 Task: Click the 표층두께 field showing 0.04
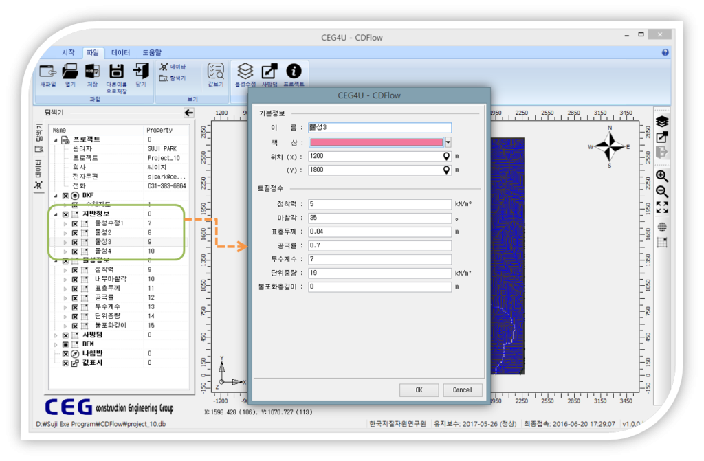(x=379, y=232)
